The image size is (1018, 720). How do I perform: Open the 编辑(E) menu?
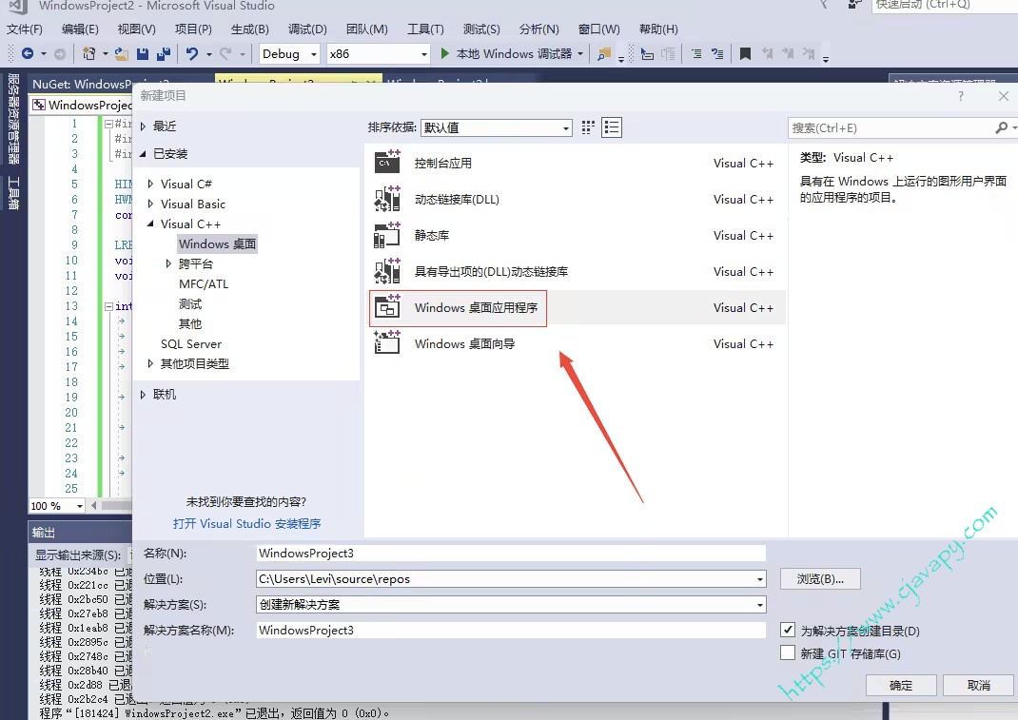click(80, 29)
